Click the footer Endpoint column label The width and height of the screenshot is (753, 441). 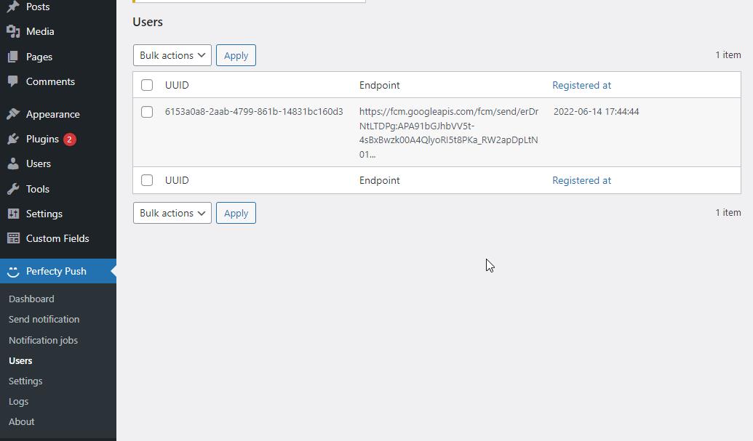coord(379,180)
